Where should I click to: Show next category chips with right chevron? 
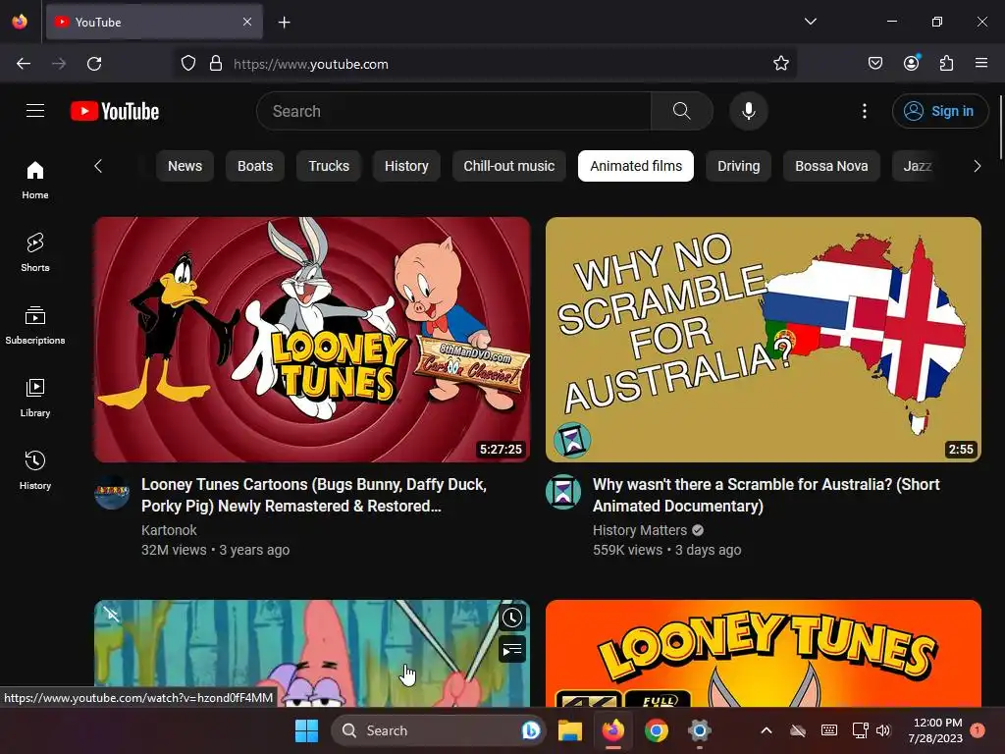pyautogui.click(x=977, y=166)
